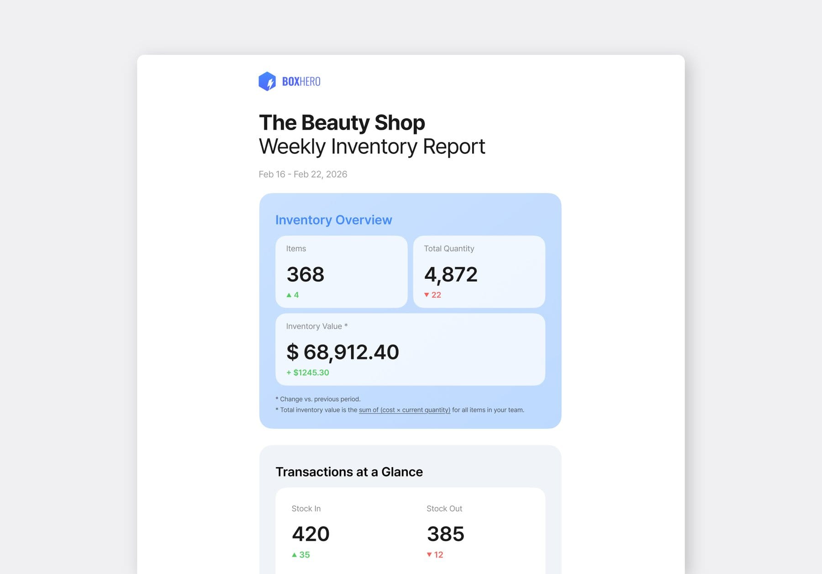The image size is (822, 574).
Task: Click the Stock In count of 420
Action: [311, 533]
